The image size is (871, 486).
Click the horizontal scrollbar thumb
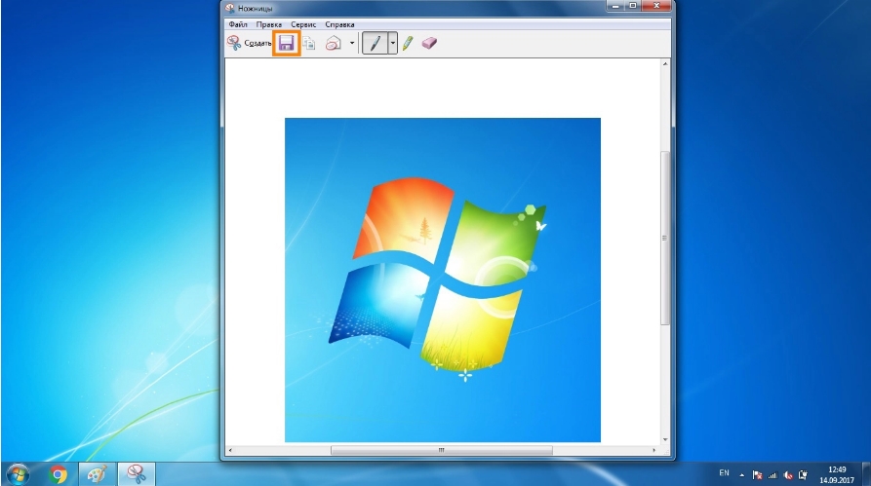coord(442,450)
